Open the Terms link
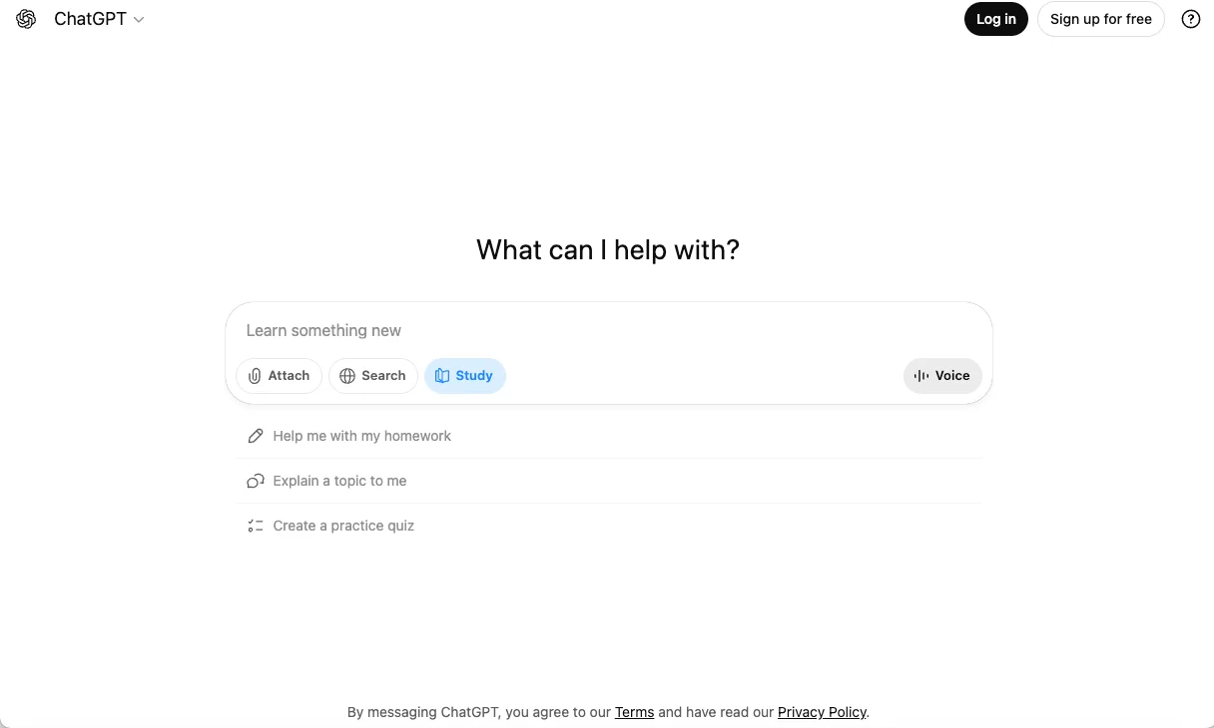 tap(635, 712)
